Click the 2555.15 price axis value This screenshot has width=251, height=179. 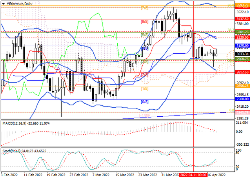click(x=242, y=95)
